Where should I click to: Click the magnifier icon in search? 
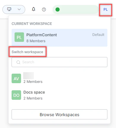click(x=18, y=62)
